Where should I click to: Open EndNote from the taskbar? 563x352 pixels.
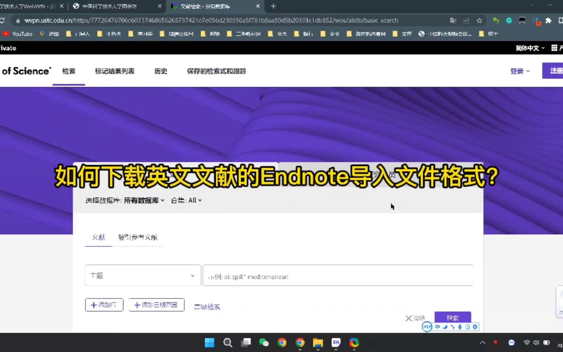pyautogui.click(x=336, y=343)
